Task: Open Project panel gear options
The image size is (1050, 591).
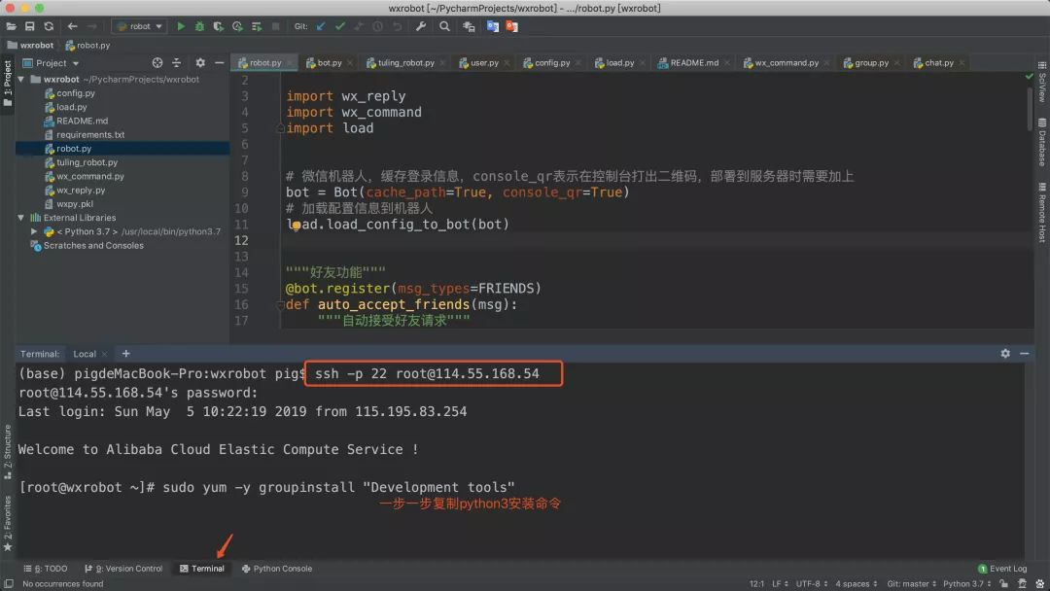Action: [x=200, y=62]
